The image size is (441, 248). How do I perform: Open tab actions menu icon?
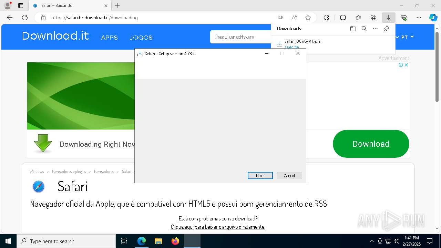(x=21, y=6)
